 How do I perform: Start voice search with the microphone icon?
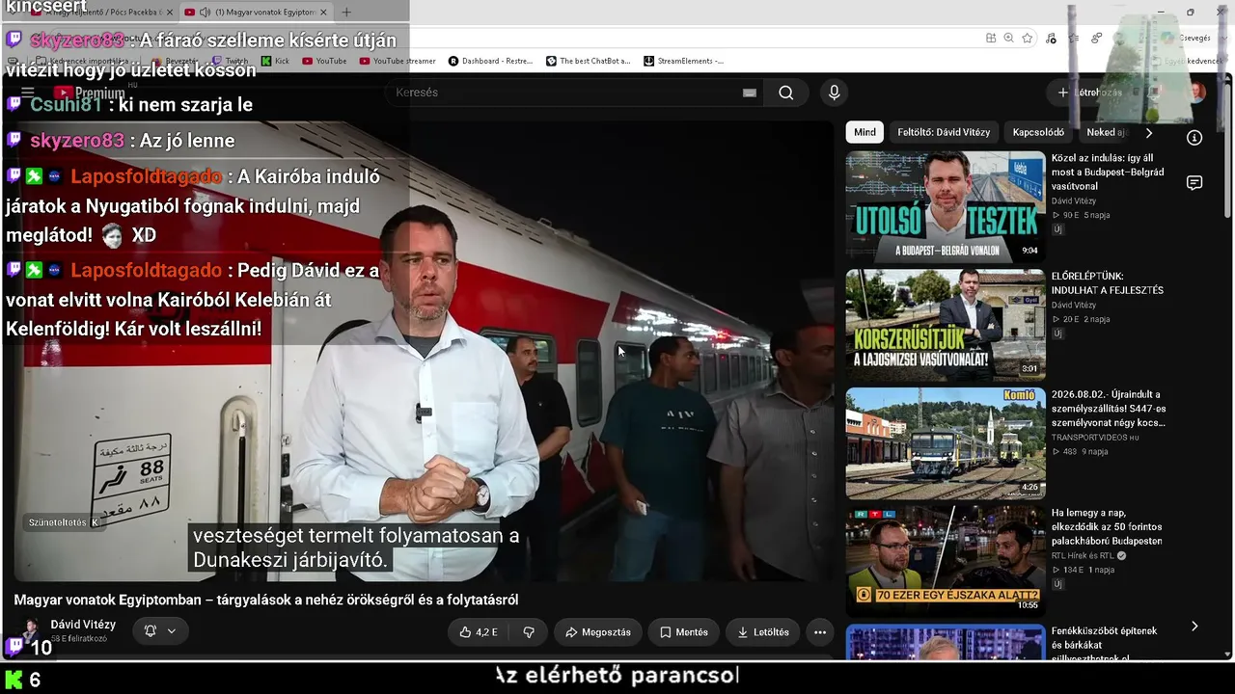[x=835, y=93]
